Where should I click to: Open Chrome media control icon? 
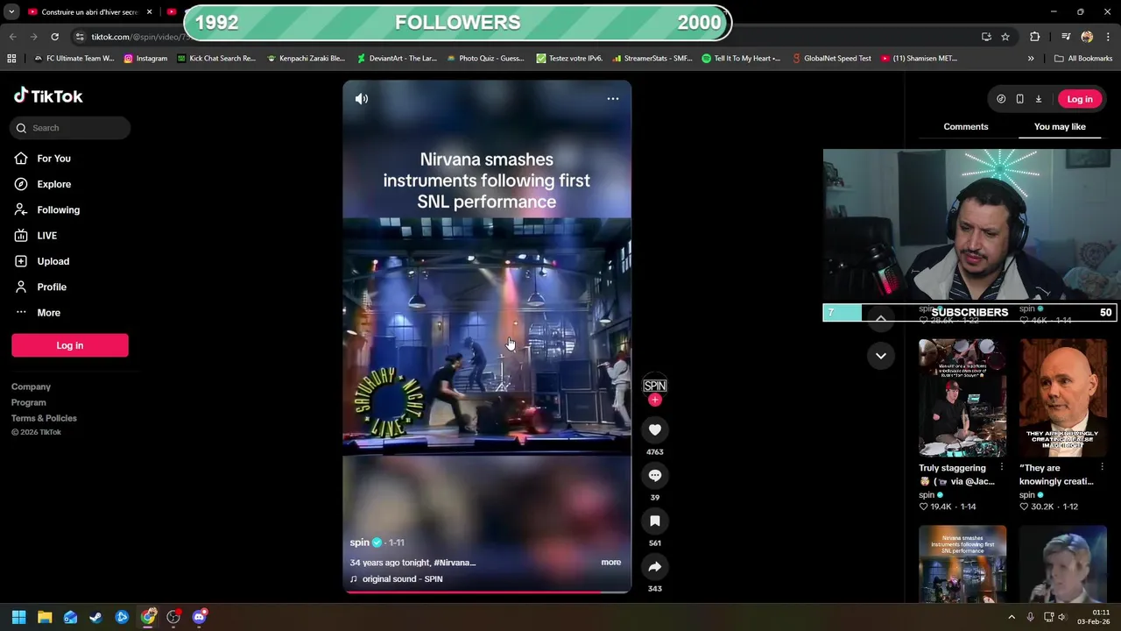click(x=1066, y=37)
